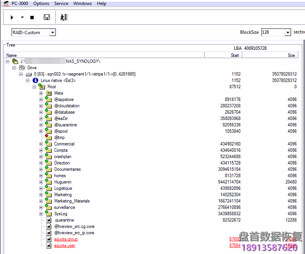Open the BlockSize 128 dropdown
Viewport: 305px width, 254px height.
coord(288,33)
